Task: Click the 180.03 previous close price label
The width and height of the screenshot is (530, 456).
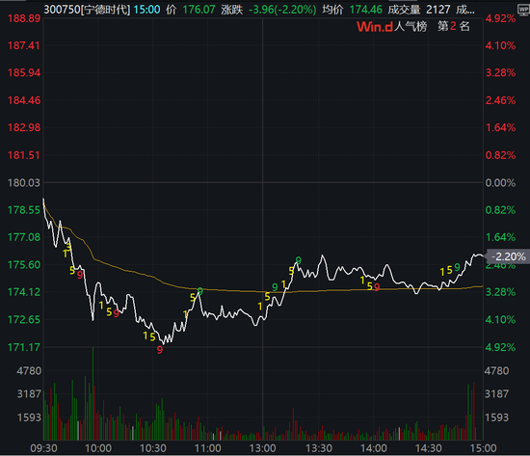Action: click(24, 183)
